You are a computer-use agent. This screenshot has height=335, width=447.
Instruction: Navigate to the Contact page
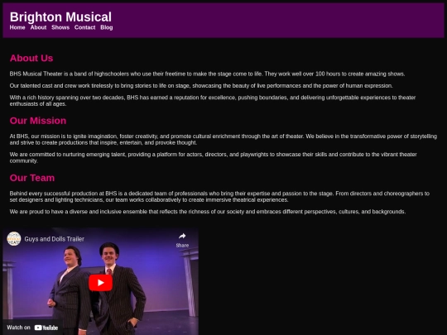pos(84,27)
